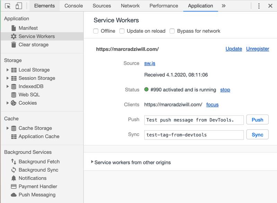The width and height of the screenshot is (277, 203).
Task: Click the inspect element picker icon
Action: 8,6
